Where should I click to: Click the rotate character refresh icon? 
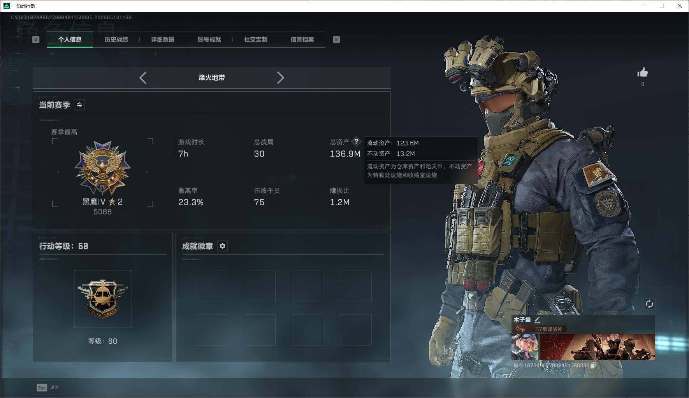point(649,304)
